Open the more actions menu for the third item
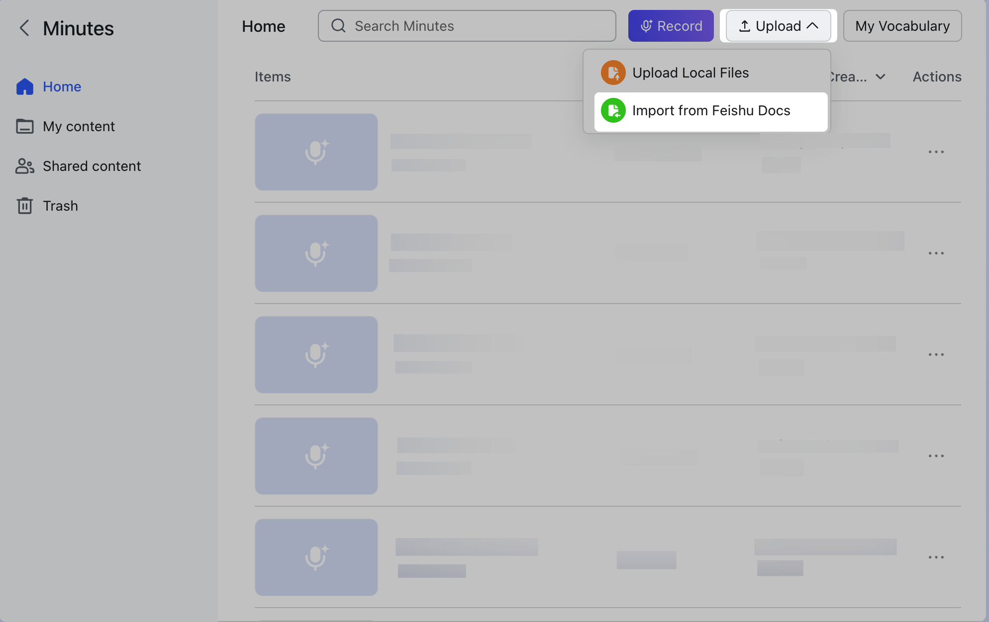 pyautogui.click(x=936, y=355)
